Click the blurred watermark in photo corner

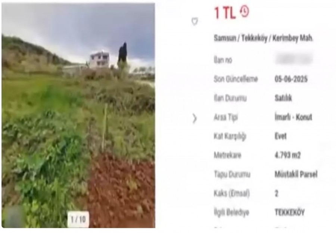[x=13, y=217]
